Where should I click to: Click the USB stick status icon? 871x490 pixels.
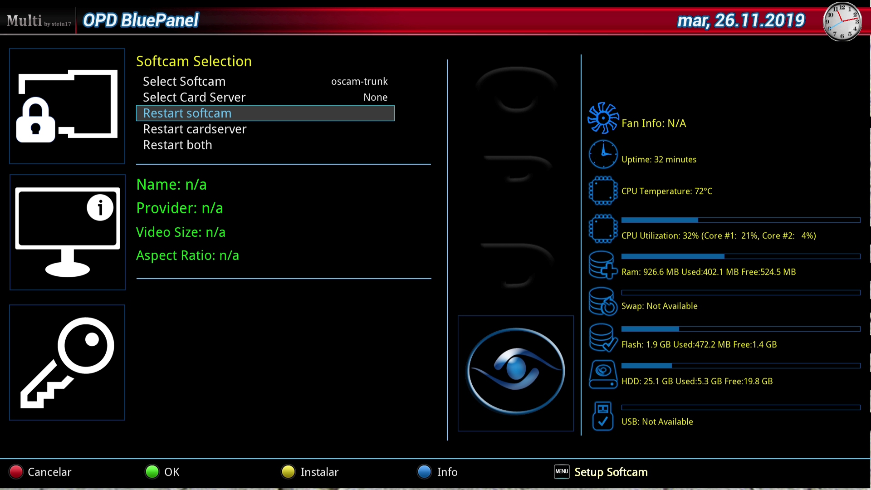coord(603,416)
